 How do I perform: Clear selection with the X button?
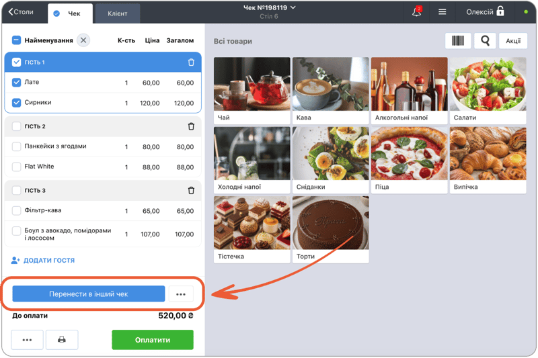83,40
